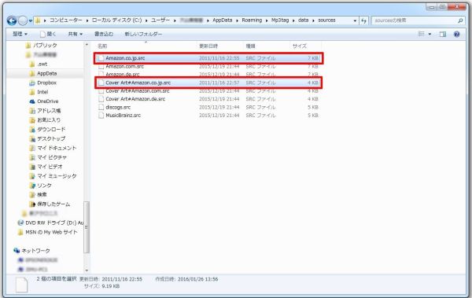The width and height of the screenshot is (472, 298).
Task: Open Intel folder in navigation tree
Action: [42, 92]
